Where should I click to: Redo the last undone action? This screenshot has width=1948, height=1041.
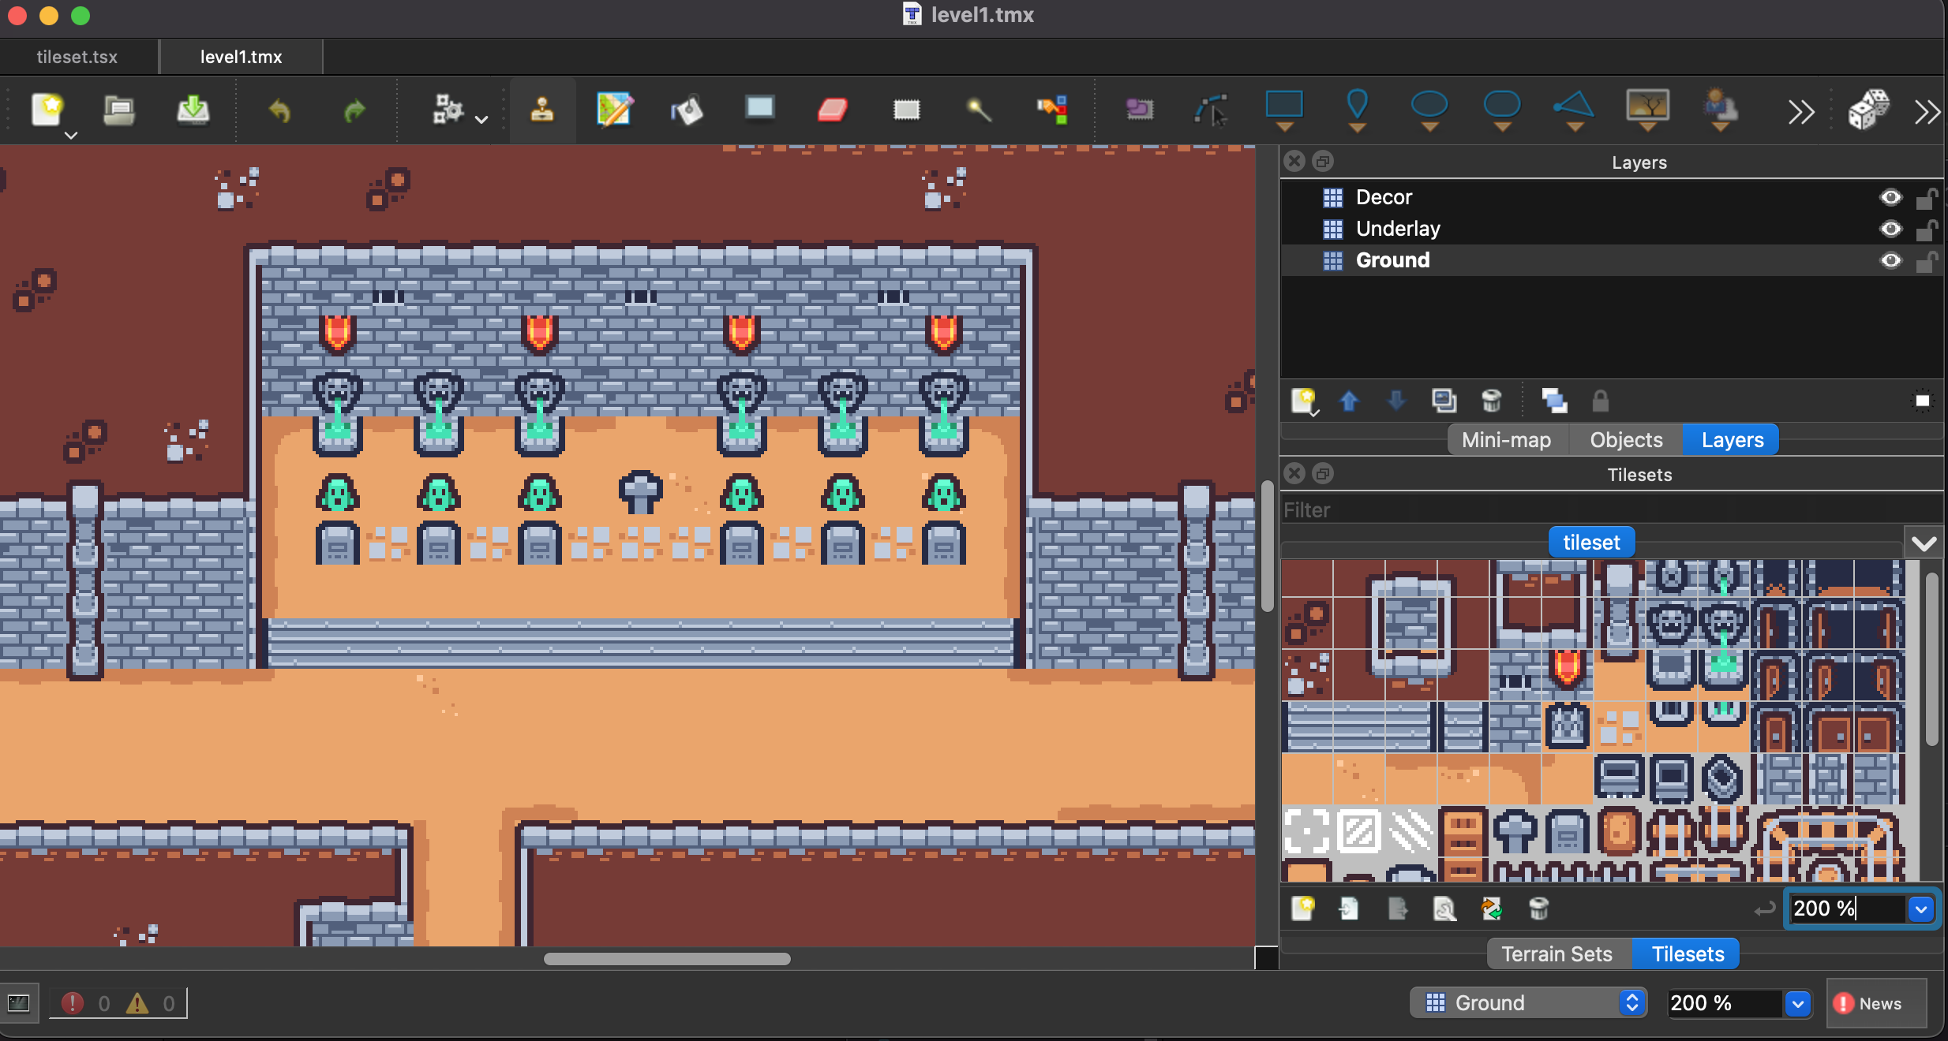(355, 110)
